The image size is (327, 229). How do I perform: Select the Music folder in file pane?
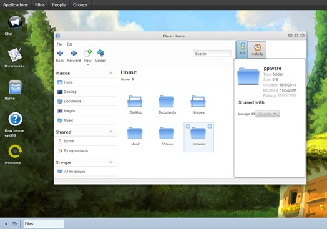click(135, 137)
